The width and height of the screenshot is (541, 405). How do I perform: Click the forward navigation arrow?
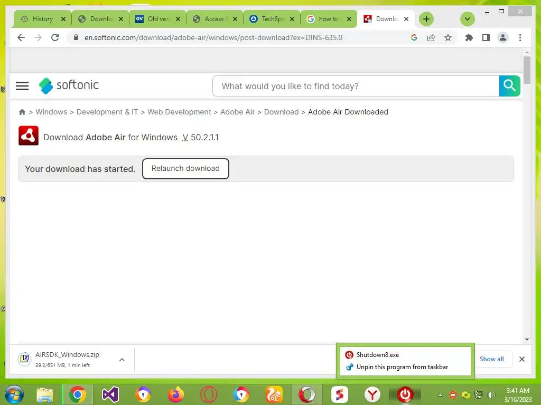tap(38, 37)
